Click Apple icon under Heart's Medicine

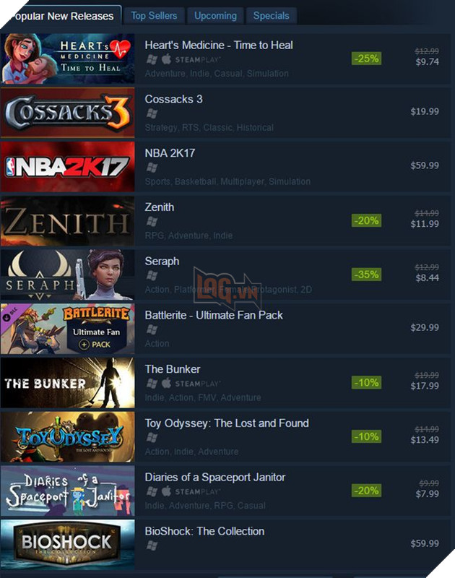[x=167, y=59]
